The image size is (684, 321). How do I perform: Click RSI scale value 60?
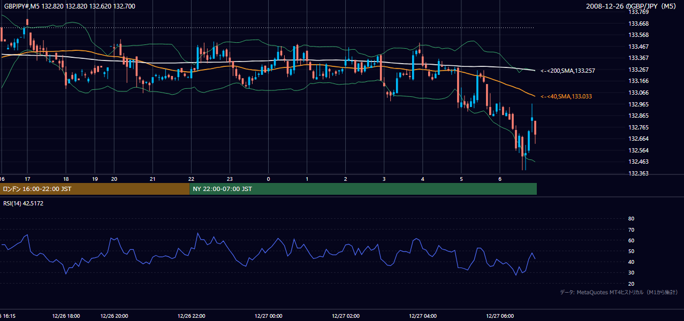click(631, 240)
